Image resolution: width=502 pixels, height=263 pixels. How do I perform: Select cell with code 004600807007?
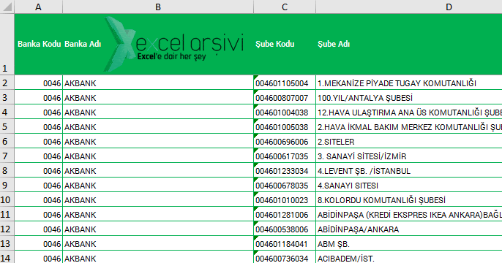[285, 97]
